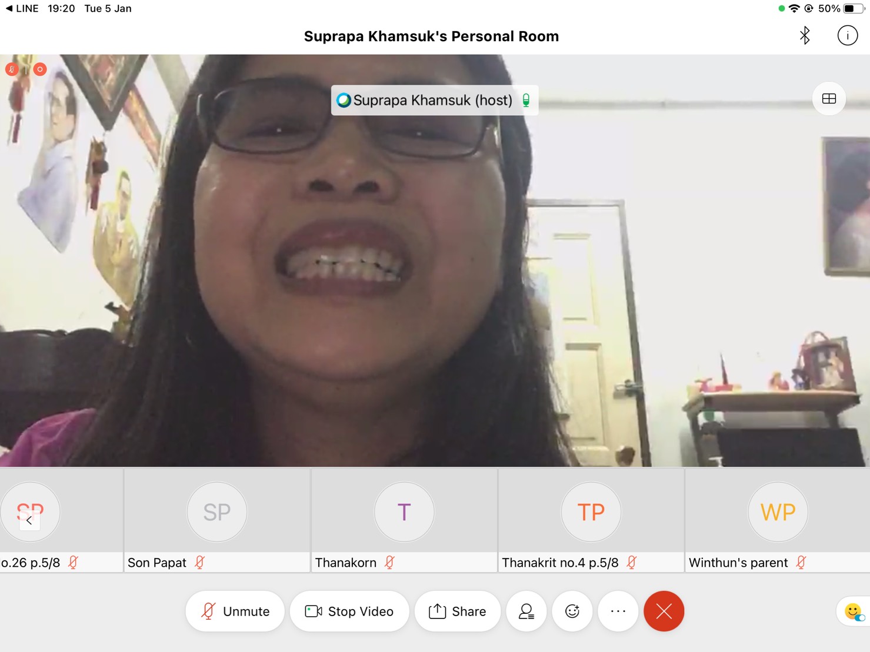Open the participants list
This screenshot has height=652, width=870.
526,611
